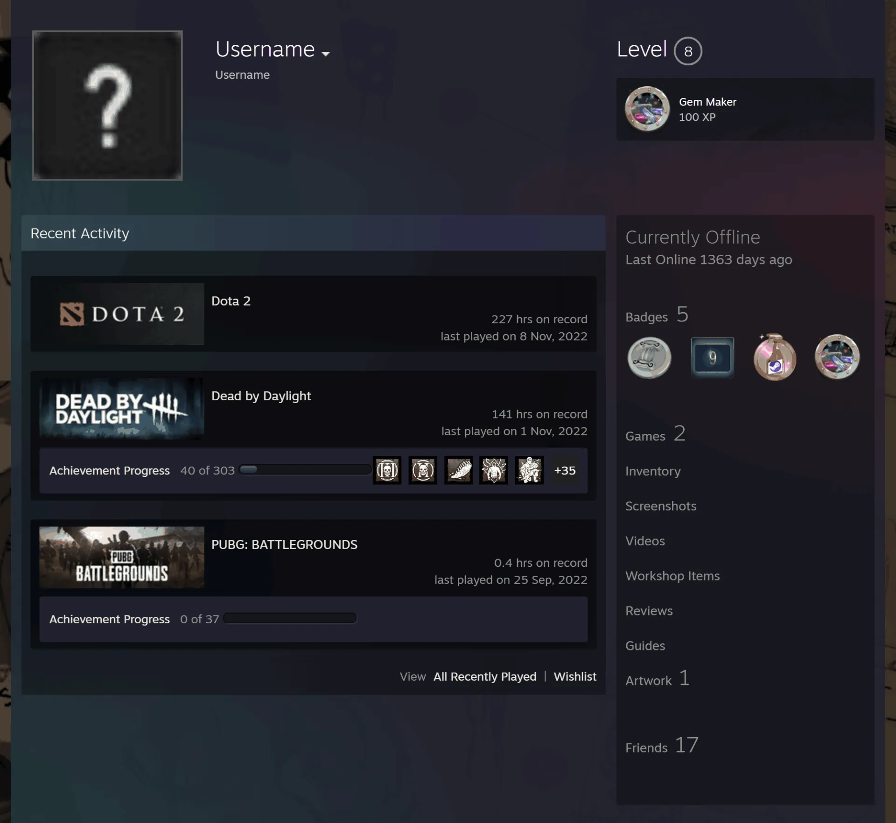Open the Inventory link
The height and width of the screenshot is (823, 896).
pyautogui.click(x=653, y=471)
